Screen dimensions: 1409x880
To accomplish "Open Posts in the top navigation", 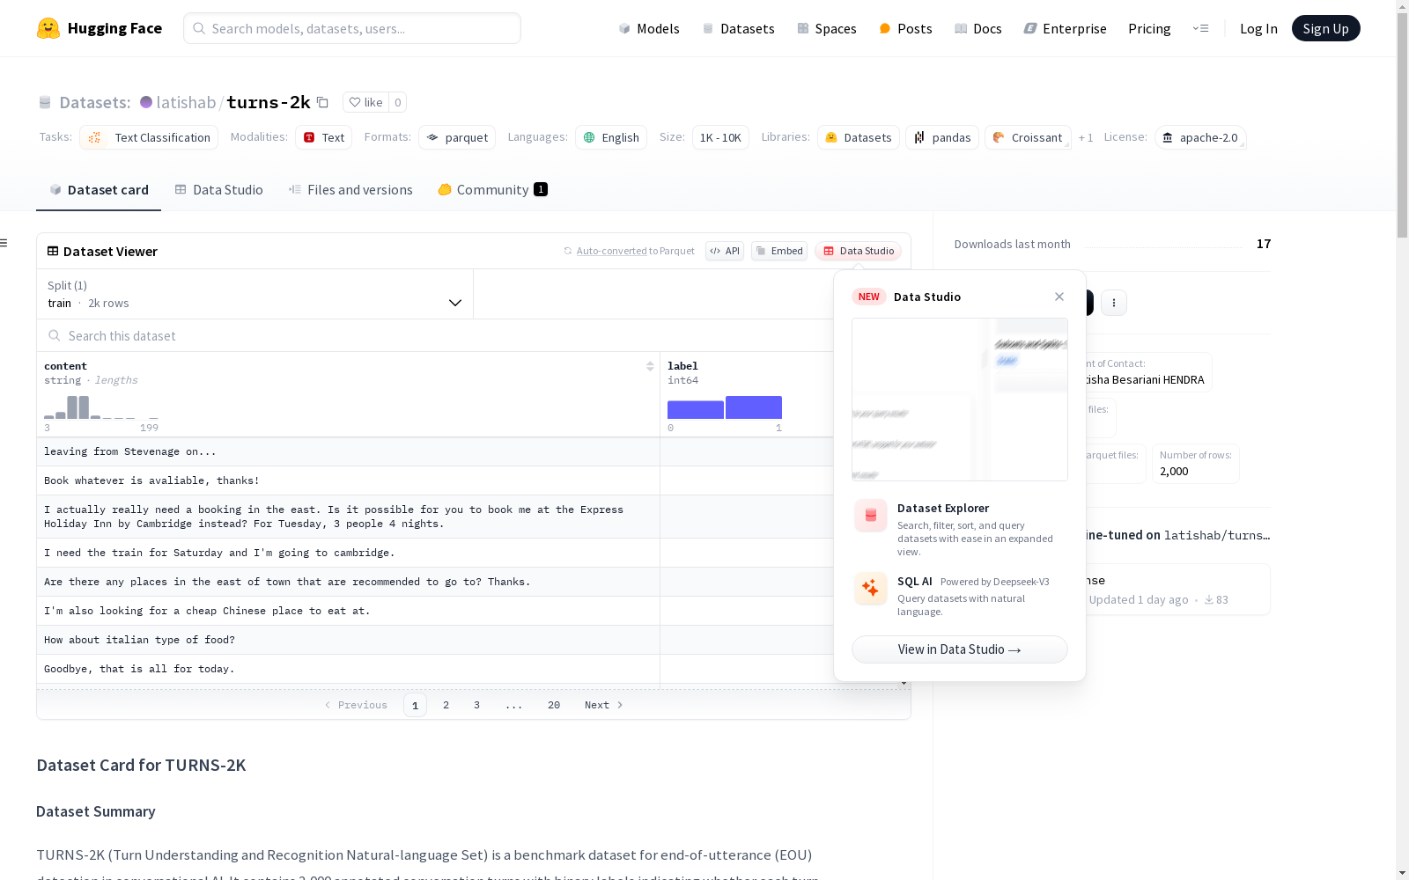I will (905, 28).
